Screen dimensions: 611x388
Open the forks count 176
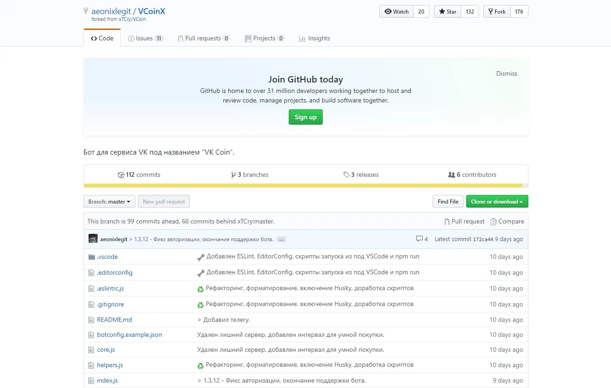point(519,12)
